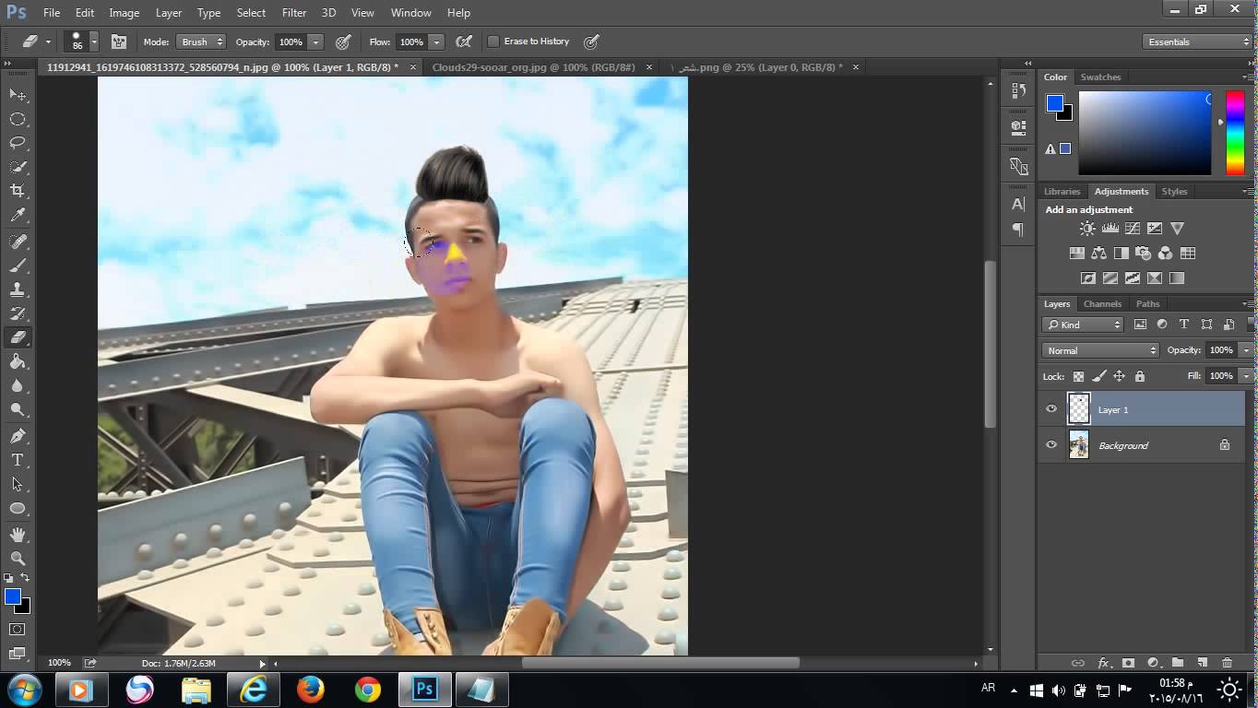Open the Image menu
This screenshot has width=1258, height=708.
pos(125,13)
